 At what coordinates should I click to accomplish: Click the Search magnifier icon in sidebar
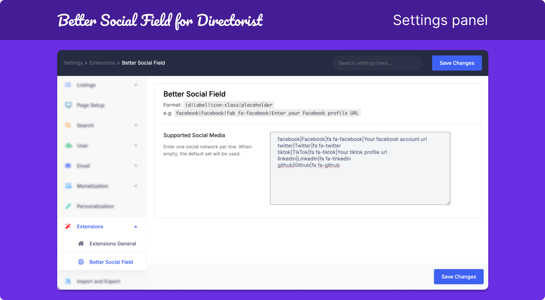click(69, 125)
